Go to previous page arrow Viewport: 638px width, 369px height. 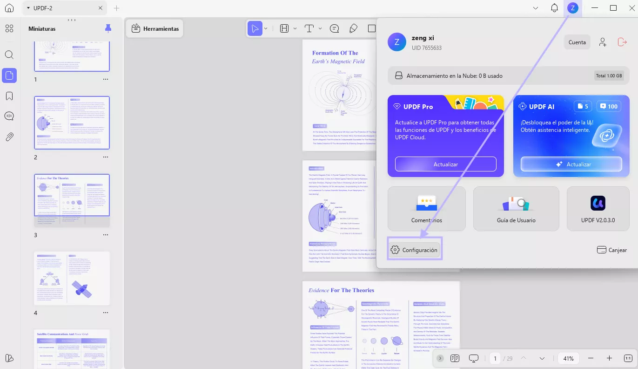524,358
